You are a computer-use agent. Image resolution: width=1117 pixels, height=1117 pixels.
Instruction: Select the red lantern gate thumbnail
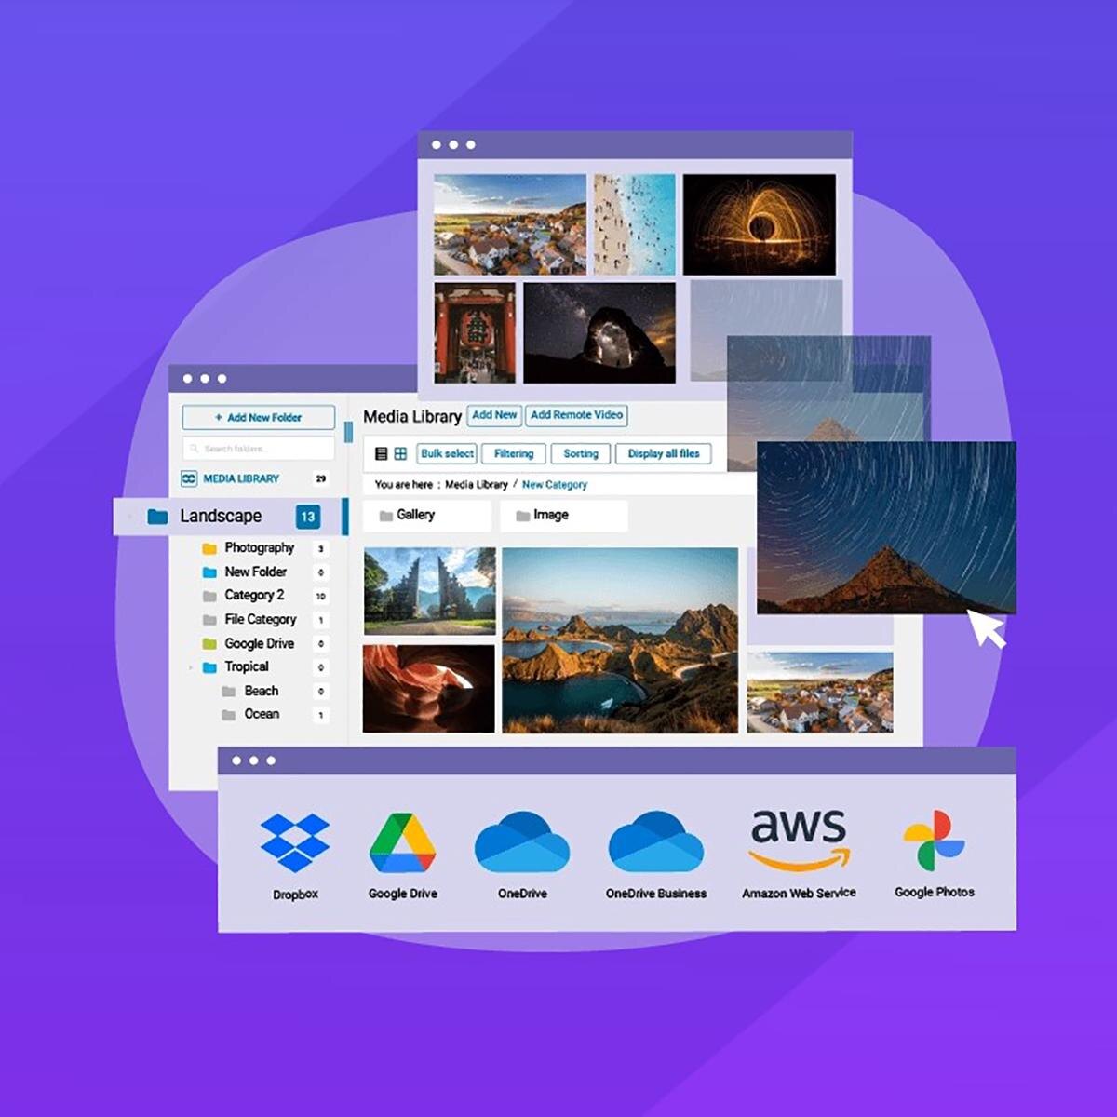(475, 333)
